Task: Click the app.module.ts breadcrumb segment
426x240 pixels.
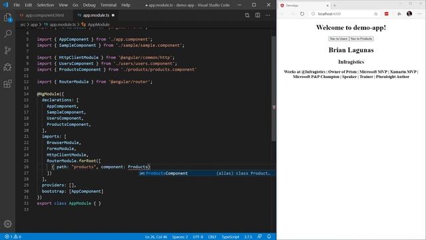Action: [60, 25]
